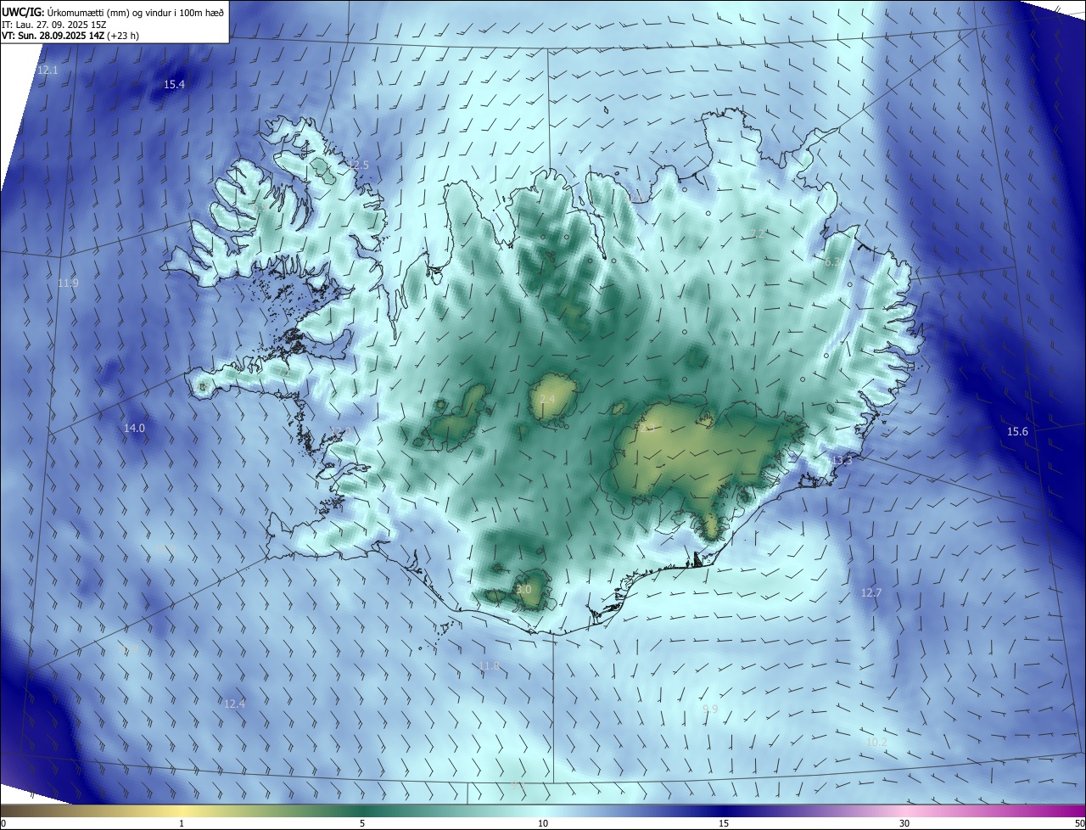
Task: Click the colorbar tick label "15"
Action: click(x=724, y=823)
